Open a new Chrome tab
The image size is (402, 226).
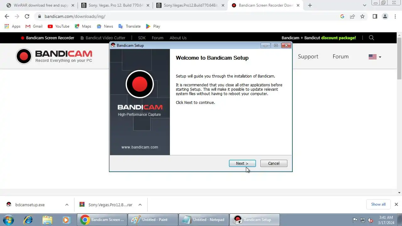tap(310, 5)
